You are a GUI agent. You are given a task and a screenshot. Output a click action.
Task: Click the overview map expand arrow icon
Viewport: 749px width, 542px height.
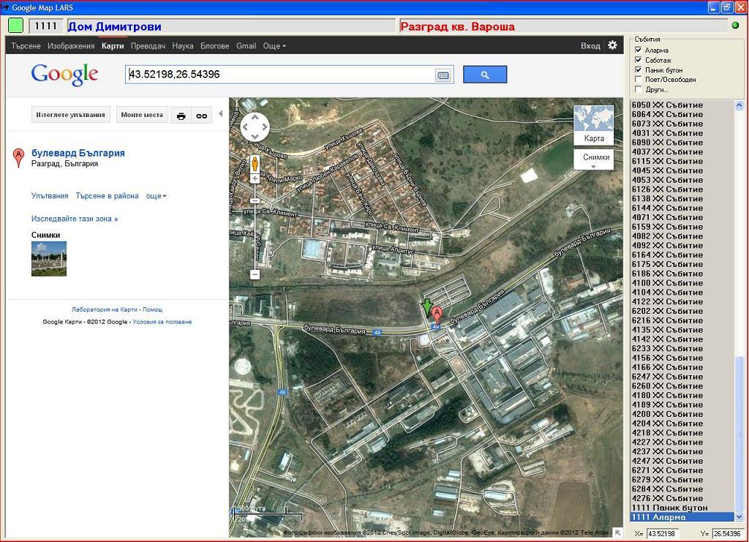click(617, 532)
